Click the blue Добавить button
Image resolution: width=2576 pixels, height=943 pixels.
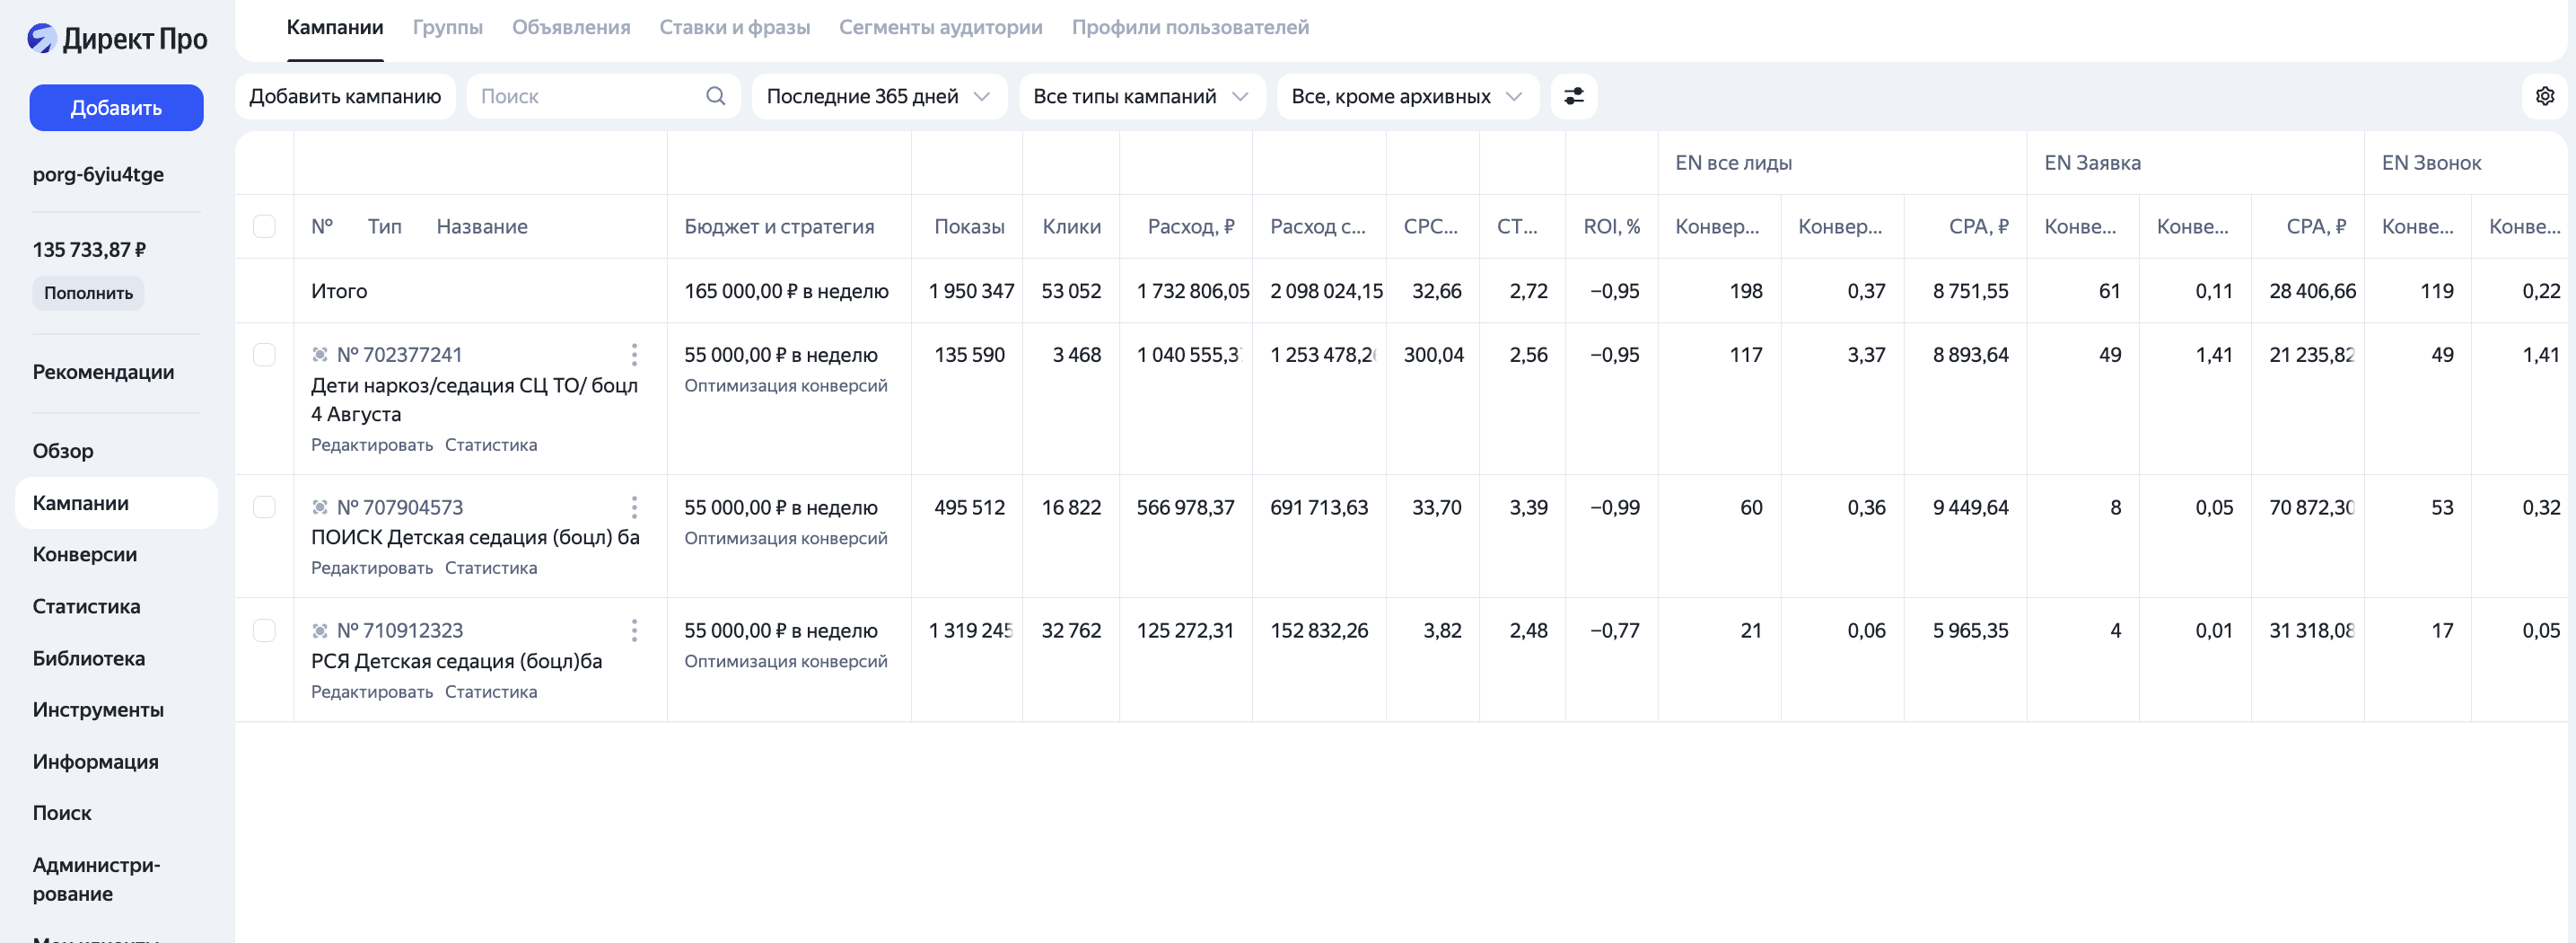click(116, 107)
